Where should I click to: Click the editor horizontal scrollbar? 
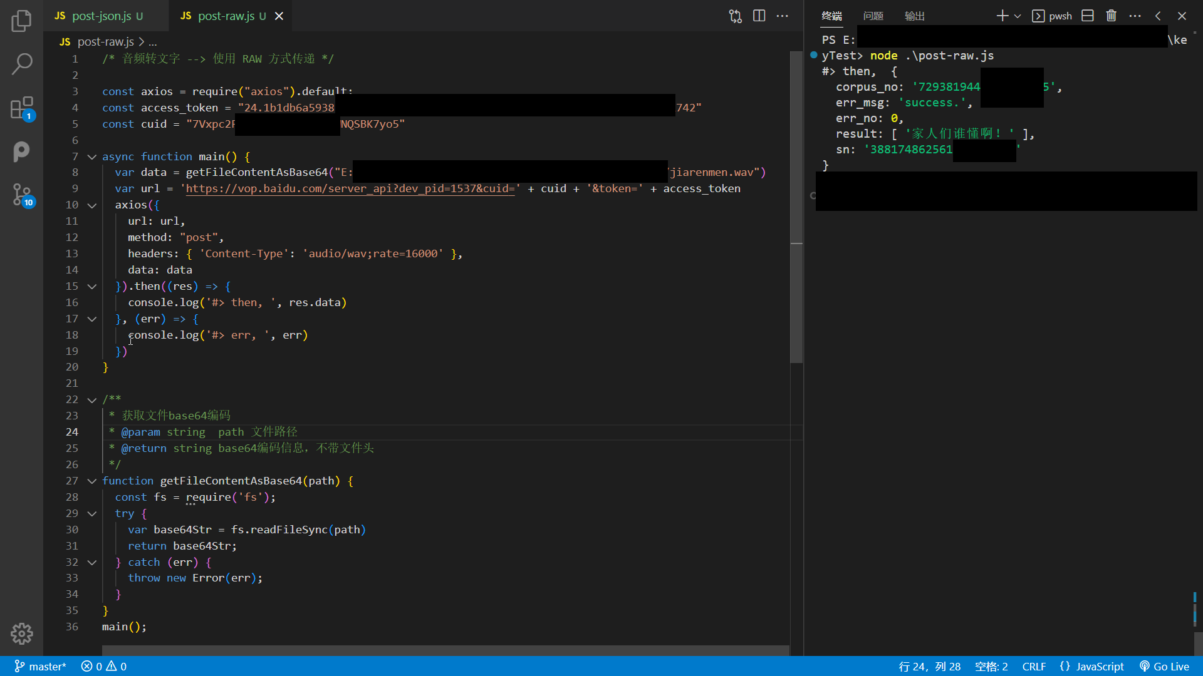click(x=445, y=650)
